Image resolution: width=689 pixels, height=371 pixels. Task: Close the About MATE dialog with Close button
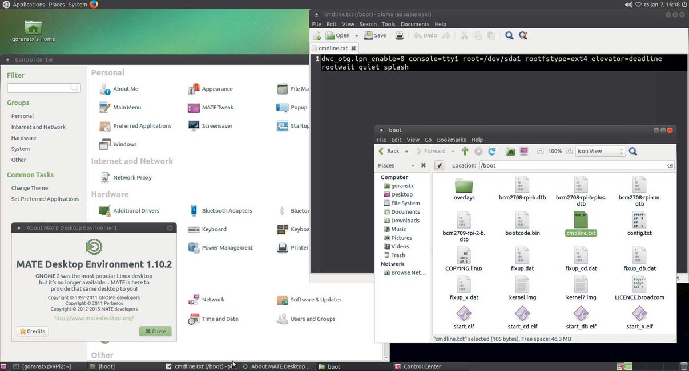155,331
